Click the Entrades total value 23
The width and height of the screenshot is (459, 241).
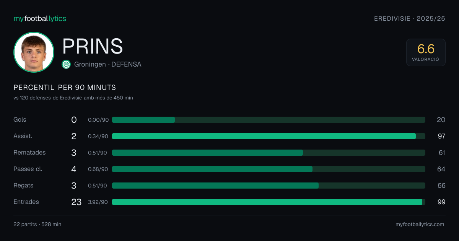[76, 202]
